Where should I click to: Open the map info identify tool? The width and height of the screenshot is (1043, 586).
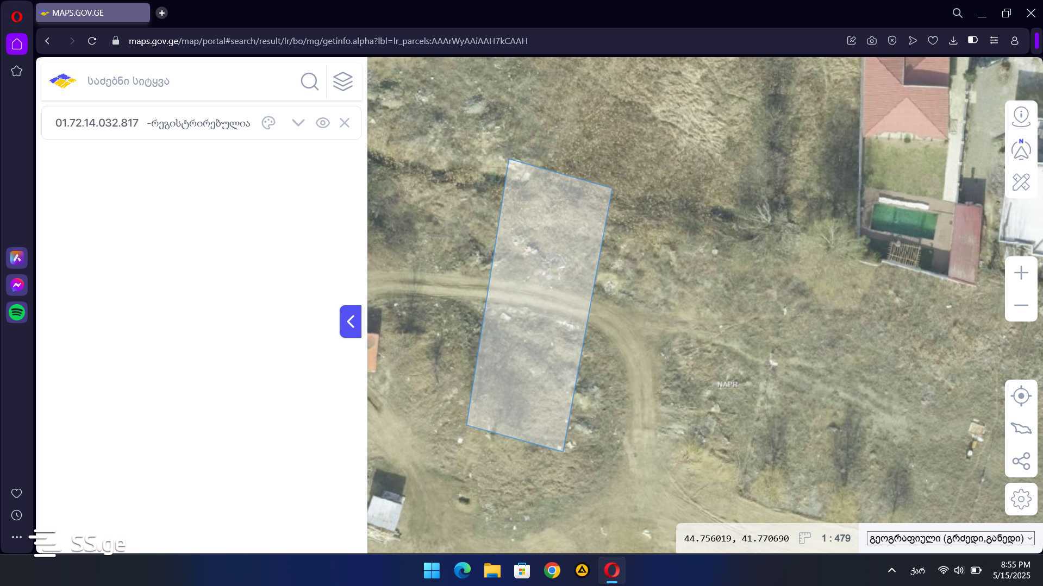click(x=1021, y=117)
